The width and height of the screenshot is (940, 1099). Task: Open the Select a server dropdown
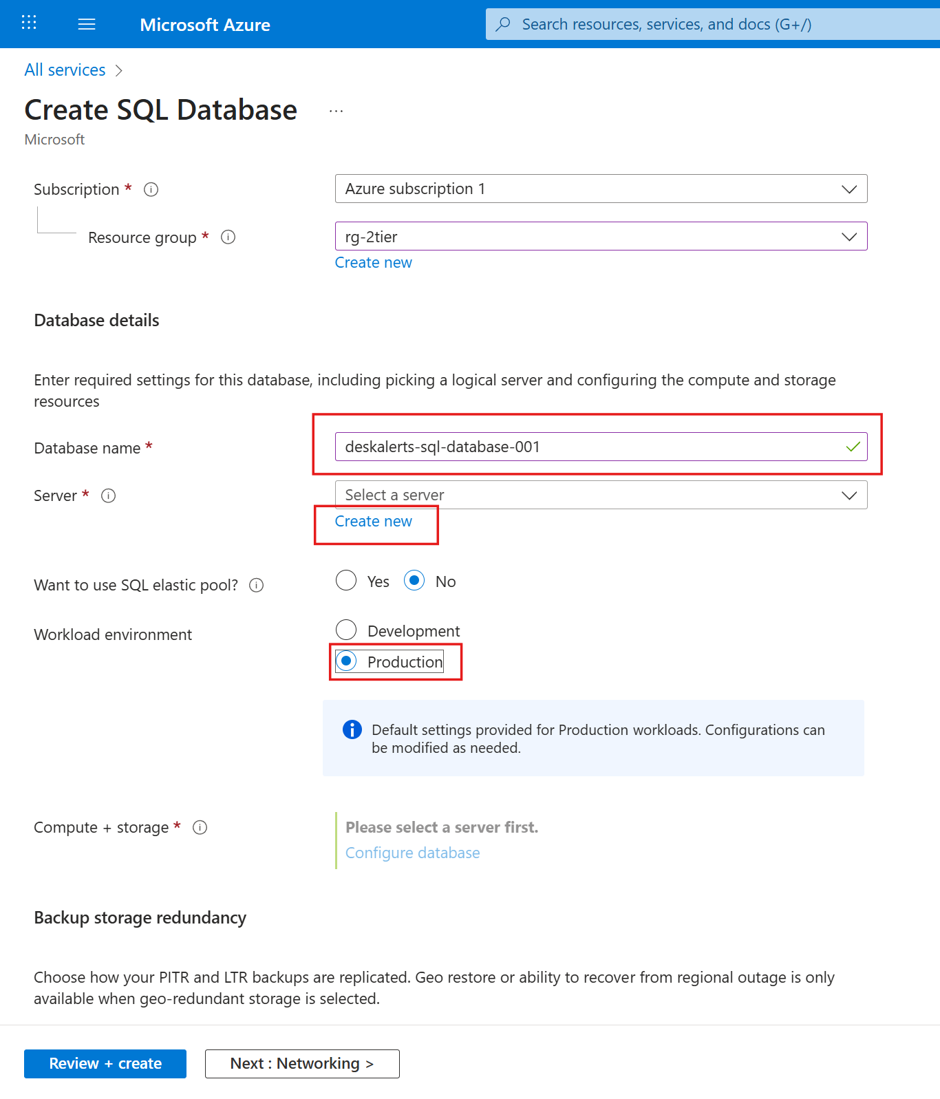601,495
